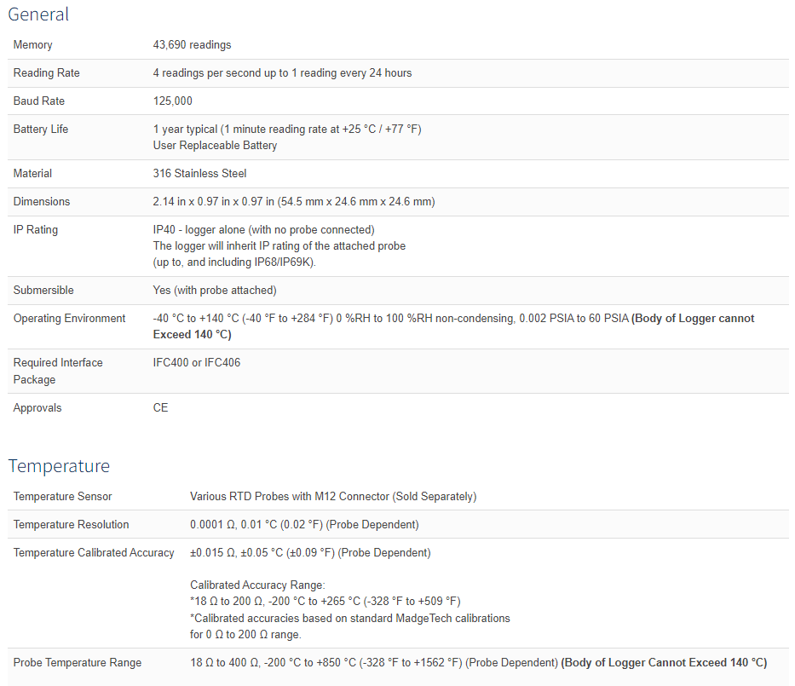Click the Approvals CE value
This screenshot has height=686, width=795.
pos(160,408)
